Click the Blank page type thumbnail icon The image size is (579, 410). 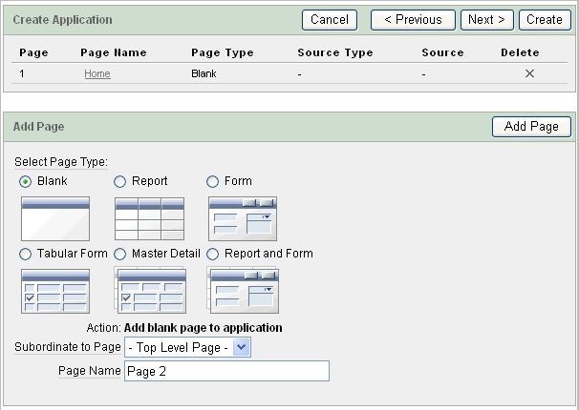pyautogui.click(x=55, y=218)
